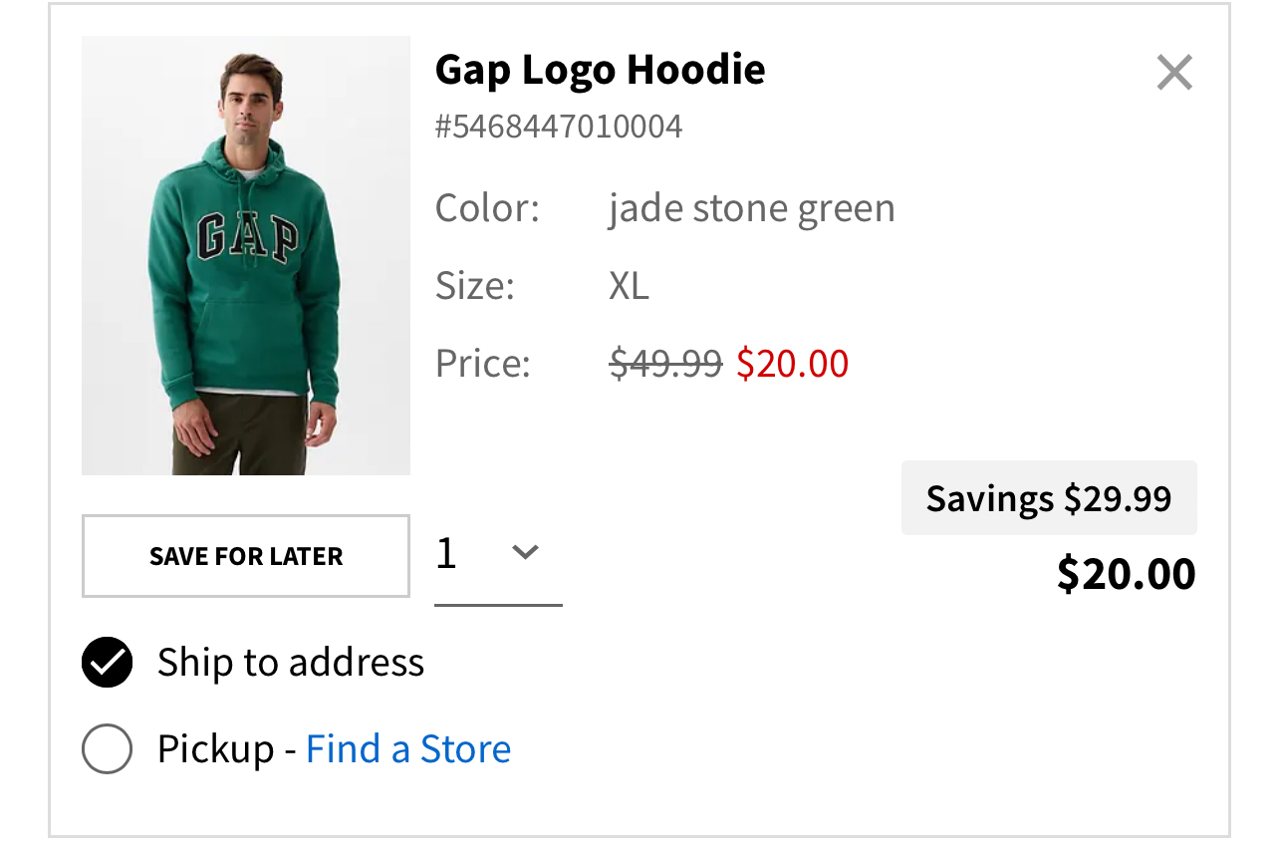The height and width of the screenshot is (851, 1279).
Task: Click the Pickup label text
Action: click(x=216, y=748)
